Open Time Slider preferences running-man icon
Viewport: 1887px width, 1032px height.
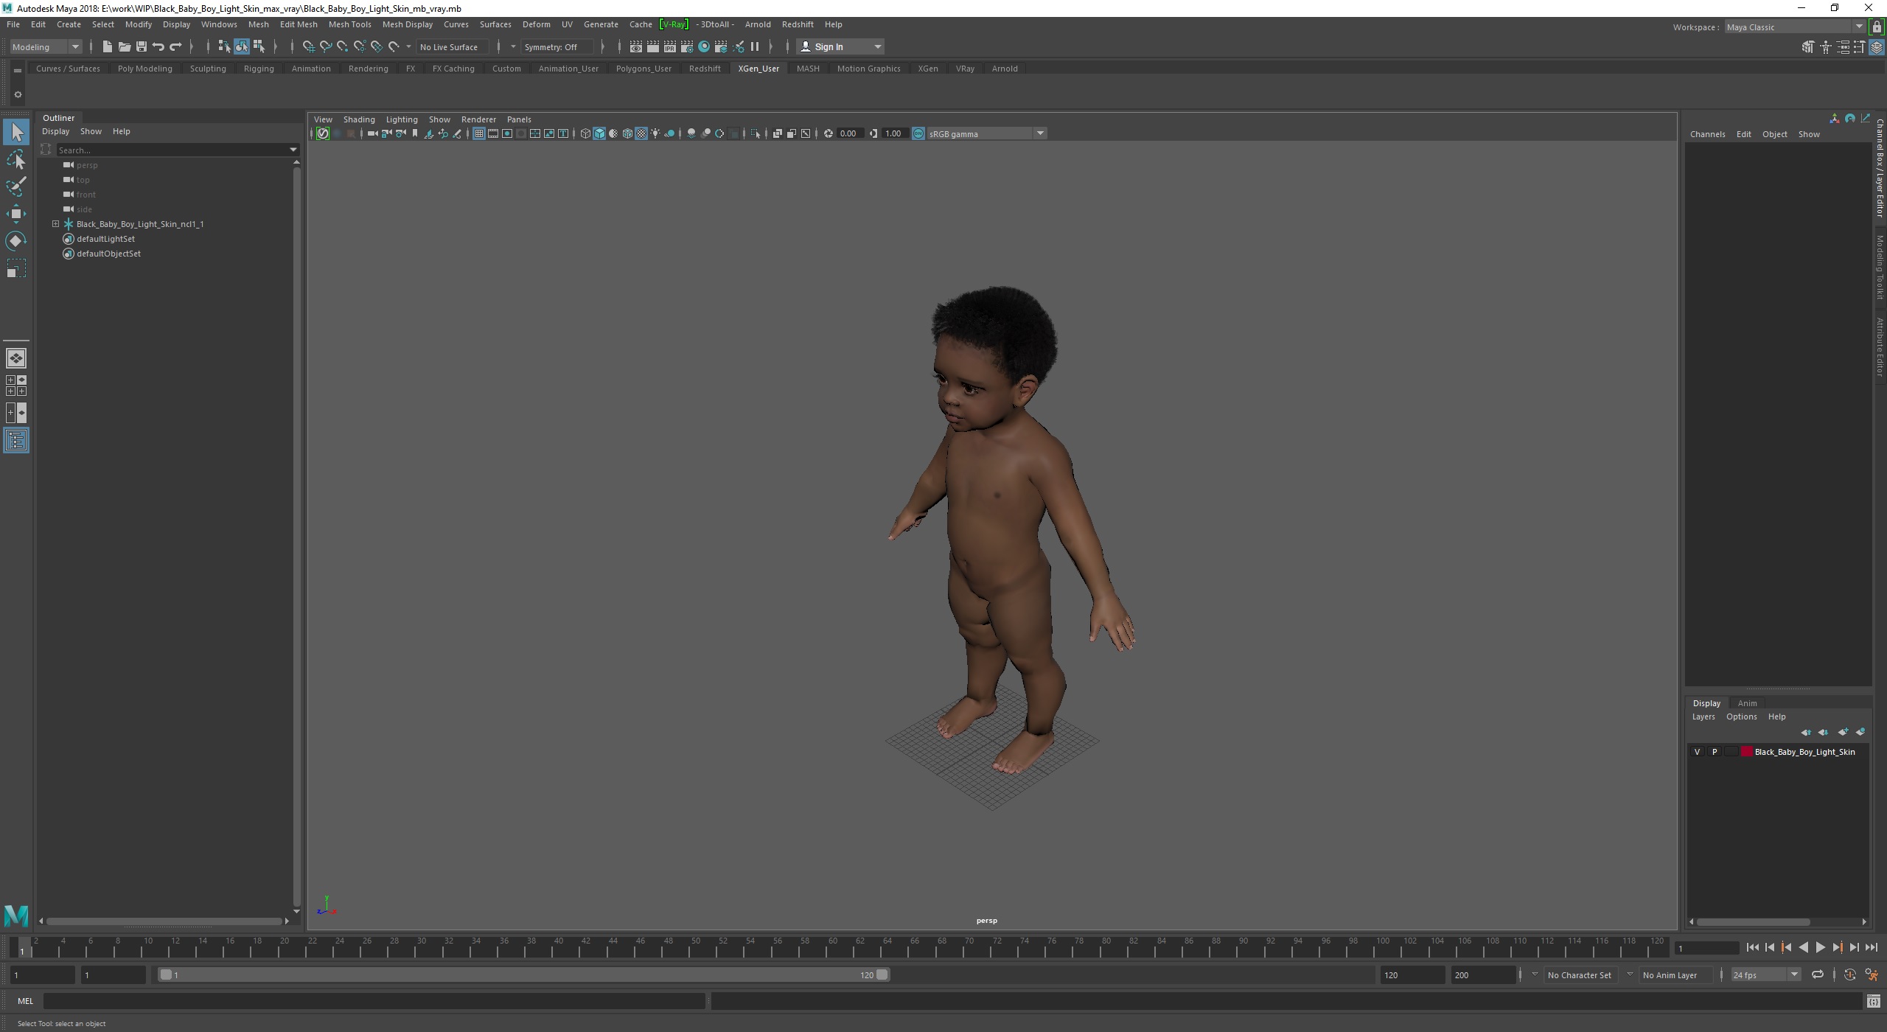pyautogui.click(x=1872, y=975)
